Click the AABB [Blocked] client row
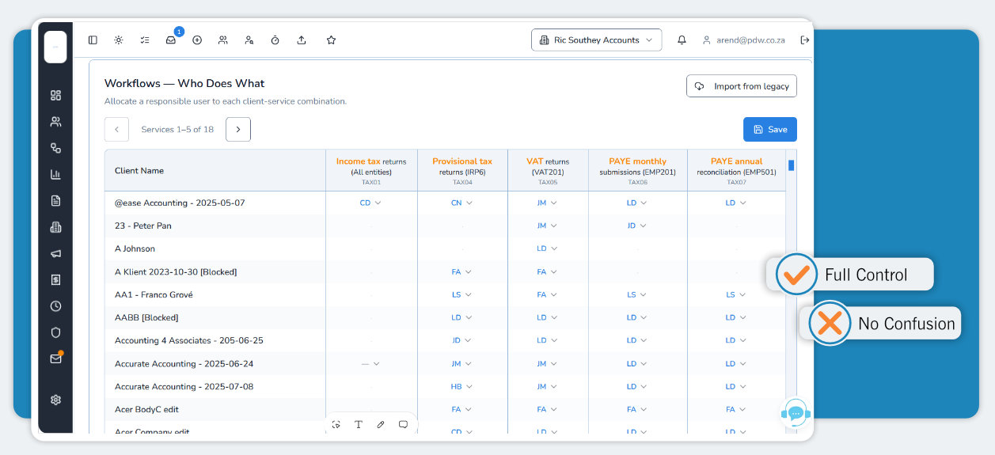Image resolution: width=995 pixels, height=455 pixels. click(x=445, y=318)
